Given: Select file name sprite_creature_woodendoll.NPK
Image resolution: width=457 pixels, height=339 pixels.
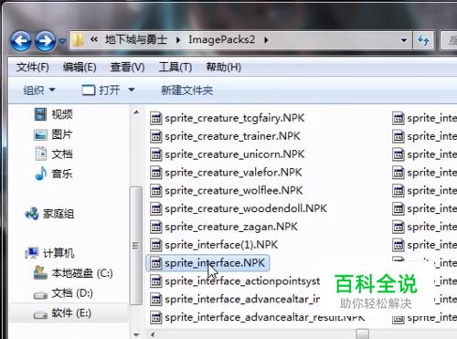Looking at the screenshot, I should (246, 208).
